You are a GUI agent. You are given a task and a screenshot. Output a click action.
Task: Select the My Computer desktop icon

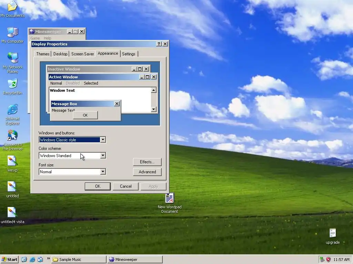12,35
